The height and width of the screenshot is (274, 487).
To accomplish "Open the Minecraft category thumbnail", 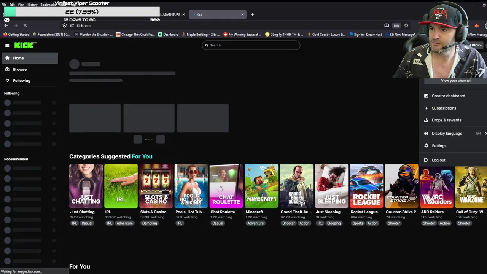I will (x=261, y=186).
